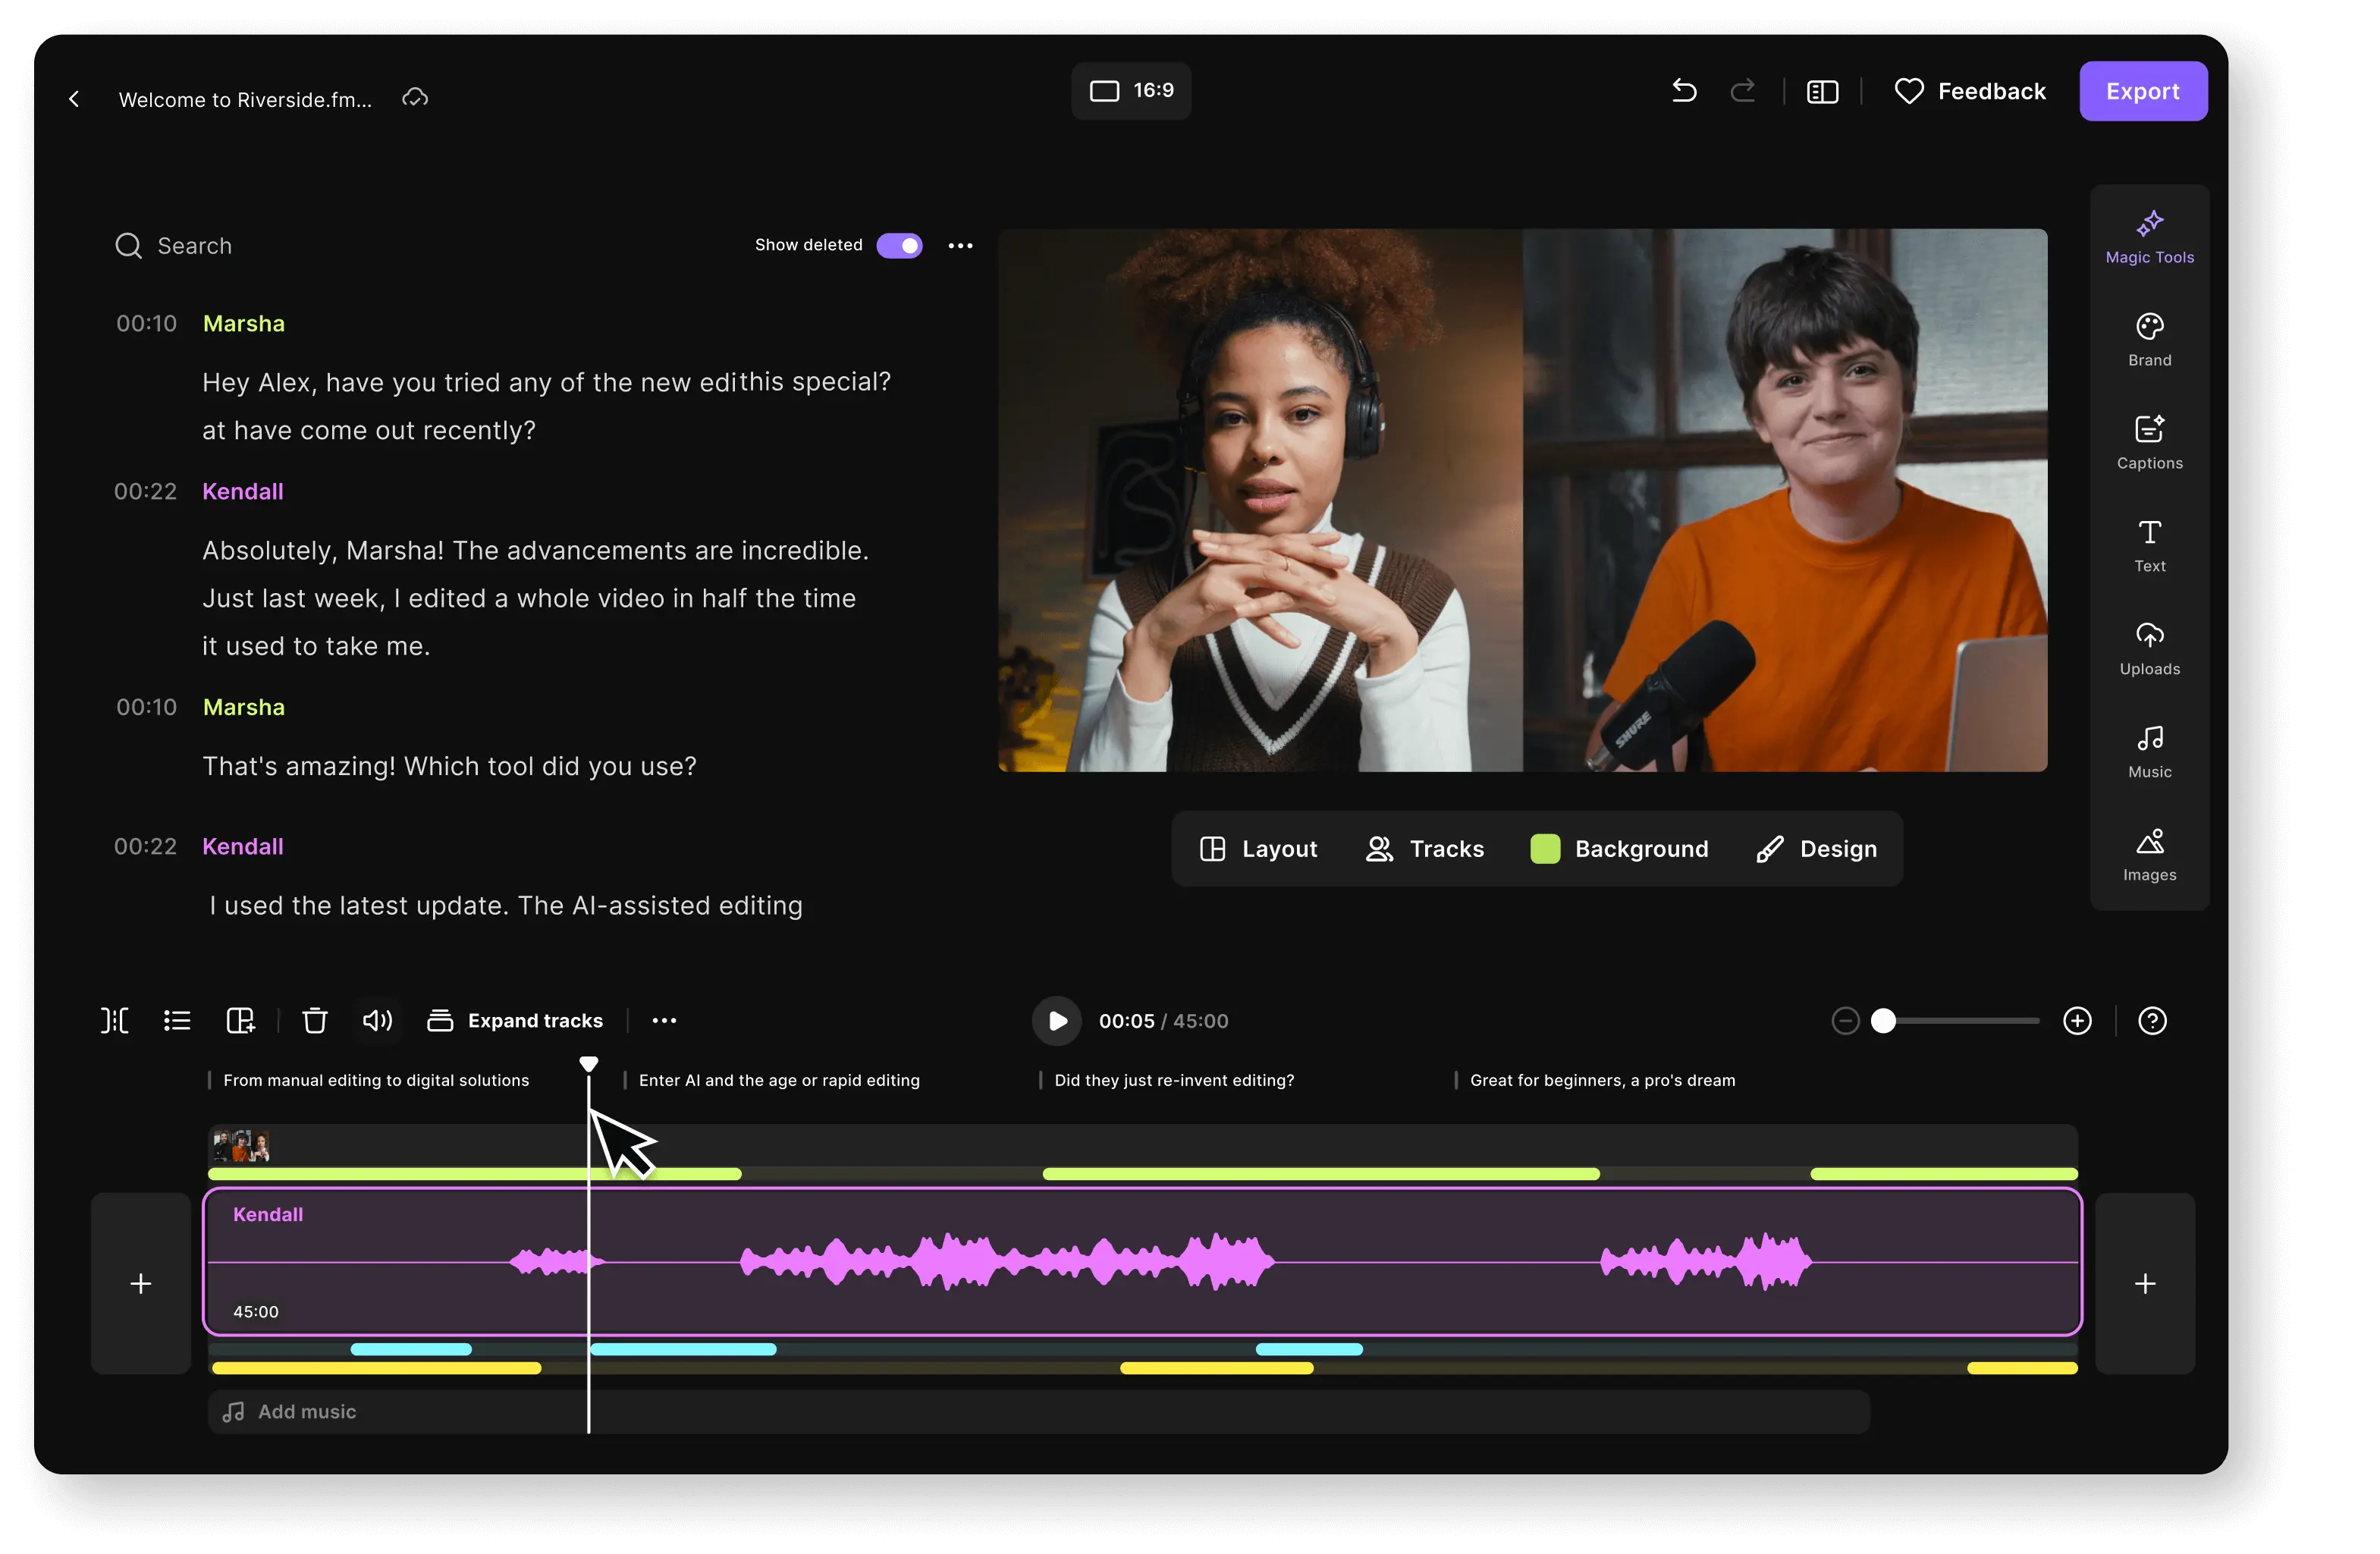Toggle the side panel layout view icon
Image resolution: width=2380 pixels, height=1554 pixels.
pyautogui.click(x=1822, y=91)
